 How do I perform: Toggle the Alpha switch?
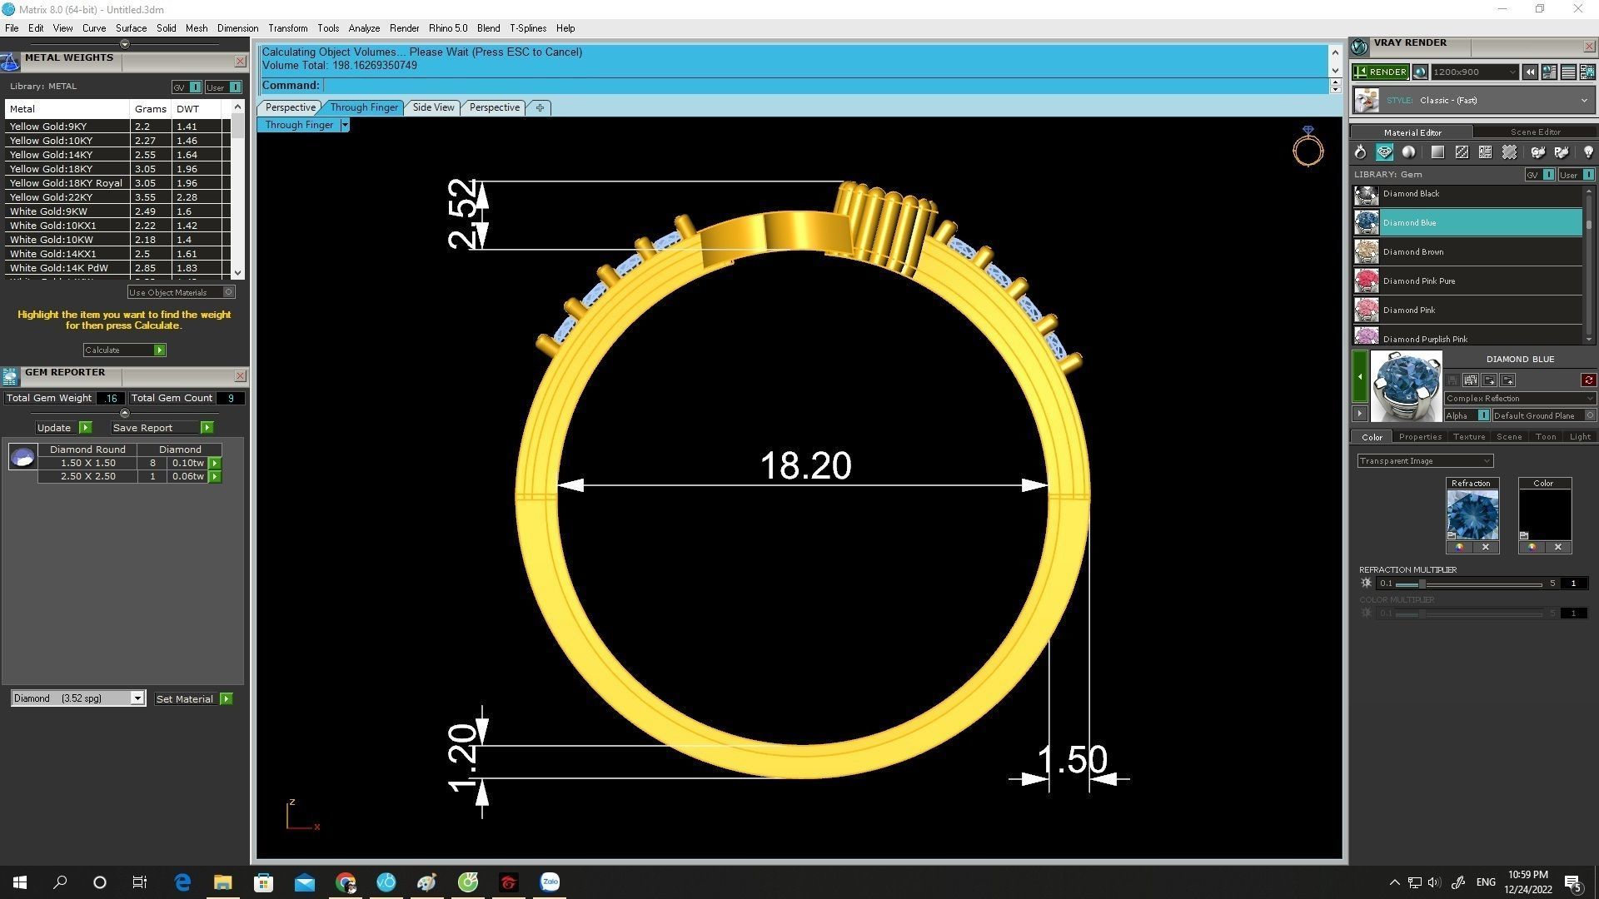1483,415
